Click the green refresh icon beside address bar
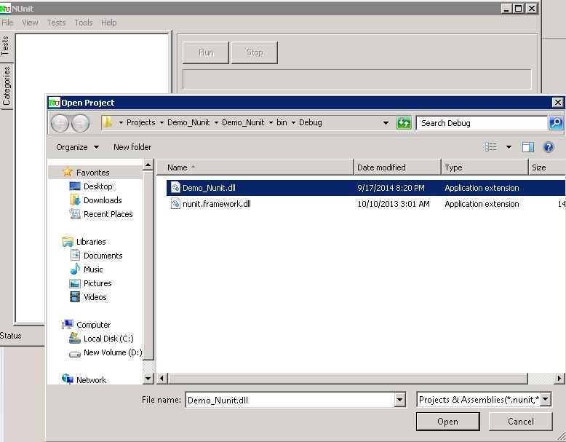This screenshot has height=442, width=566. (404, 123)
